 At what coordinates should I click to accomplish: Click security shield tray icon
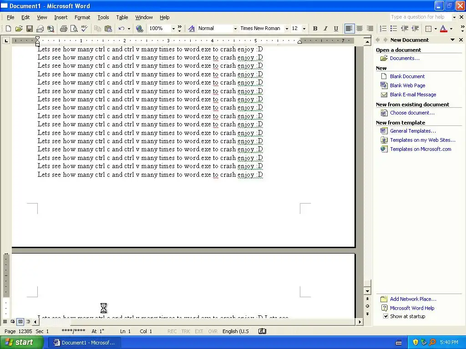coord(415,342)
